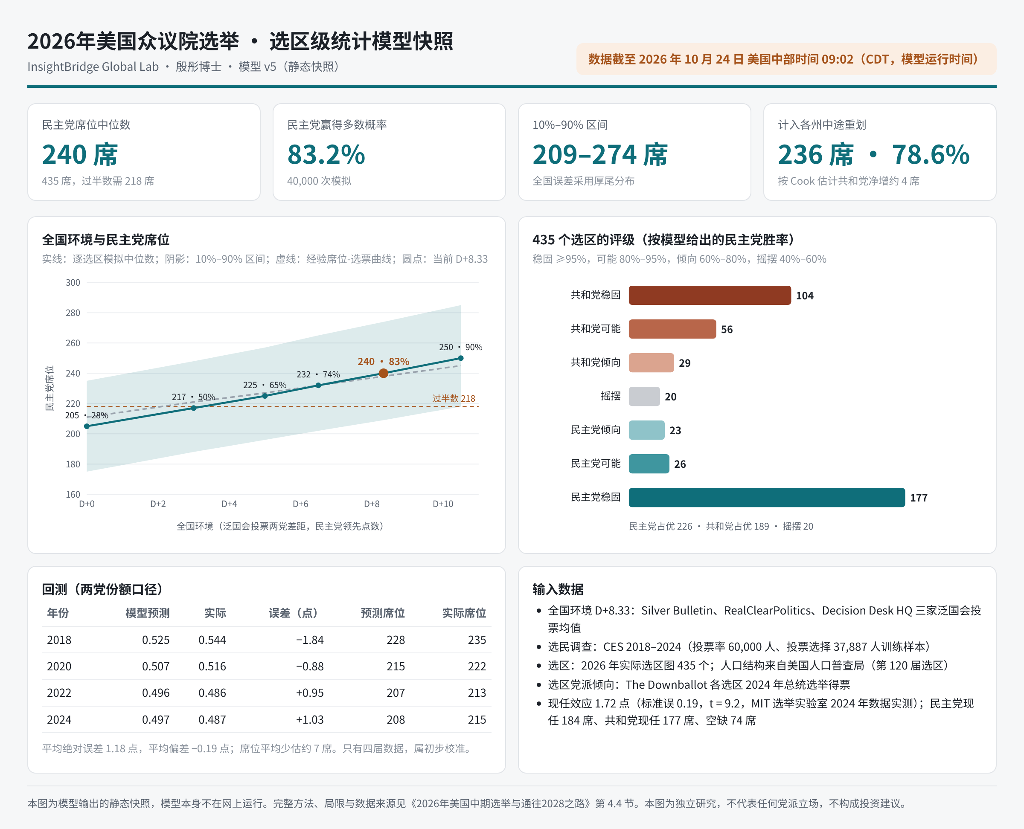Click the 民主党稳固 bar showing 177
This screenshot has height=829, width=1024.
point(766,498)
